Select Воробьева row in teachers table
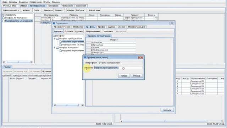227x128 pixels. (x=97, y=18)
